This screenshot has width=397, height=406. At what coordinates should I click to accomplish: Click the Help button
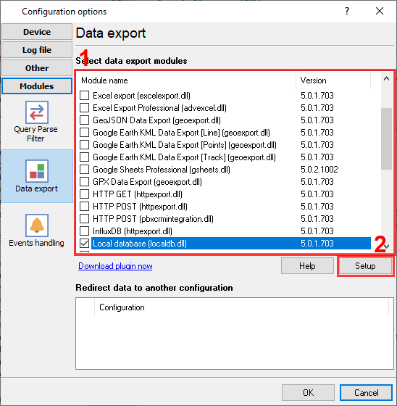[x=307, y=266]
